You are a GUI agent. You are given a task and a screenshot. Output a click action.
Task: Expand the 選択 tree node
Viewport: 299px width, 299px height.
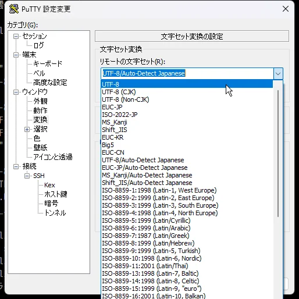point(27,129)
